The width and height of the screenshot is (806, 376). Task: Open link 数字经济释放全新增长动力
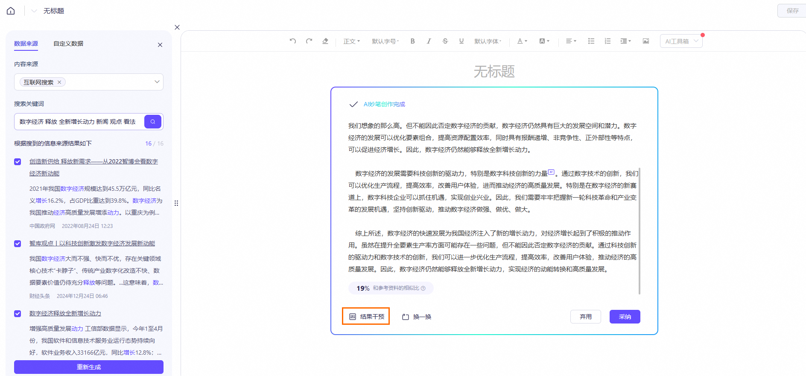click(65, 313)
